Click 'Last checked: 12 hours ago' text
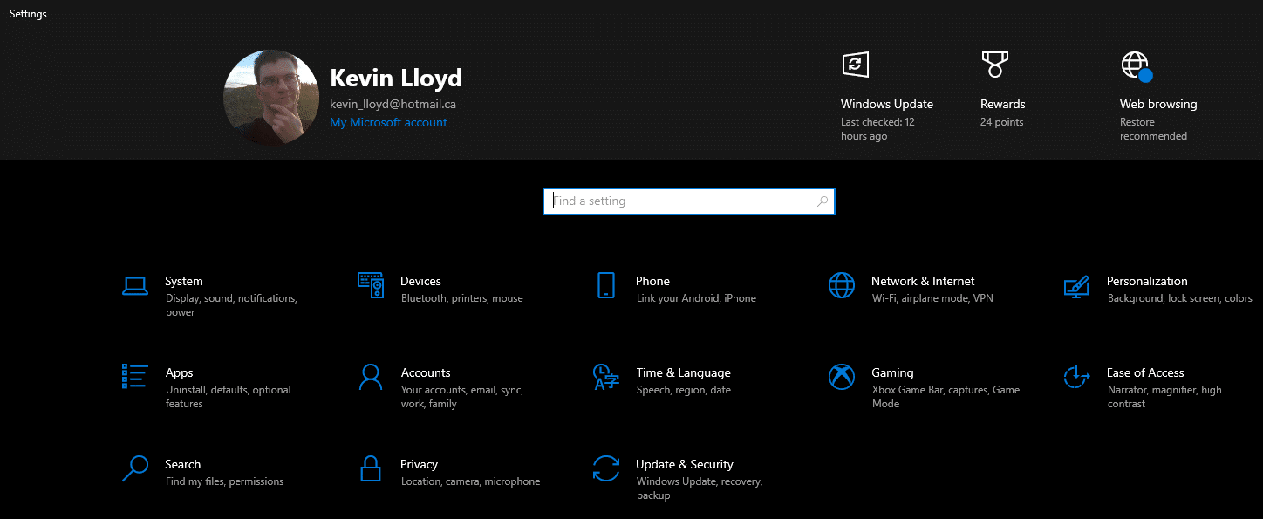Screen dimensions: 1263x519 [877, 129]
